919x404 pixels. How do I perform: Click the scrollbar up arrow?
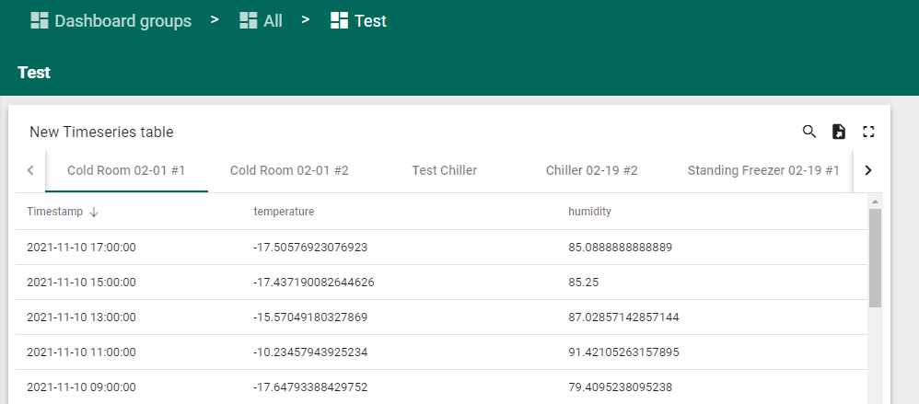[x=875, y=202]
